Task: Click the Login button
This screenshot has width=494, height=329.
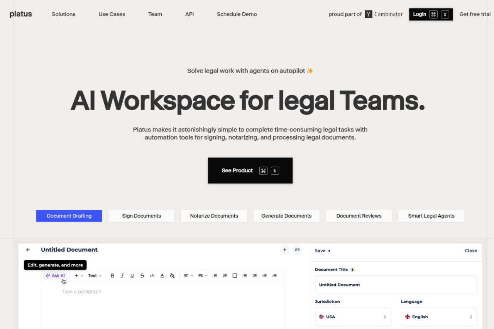Action: 431,14
